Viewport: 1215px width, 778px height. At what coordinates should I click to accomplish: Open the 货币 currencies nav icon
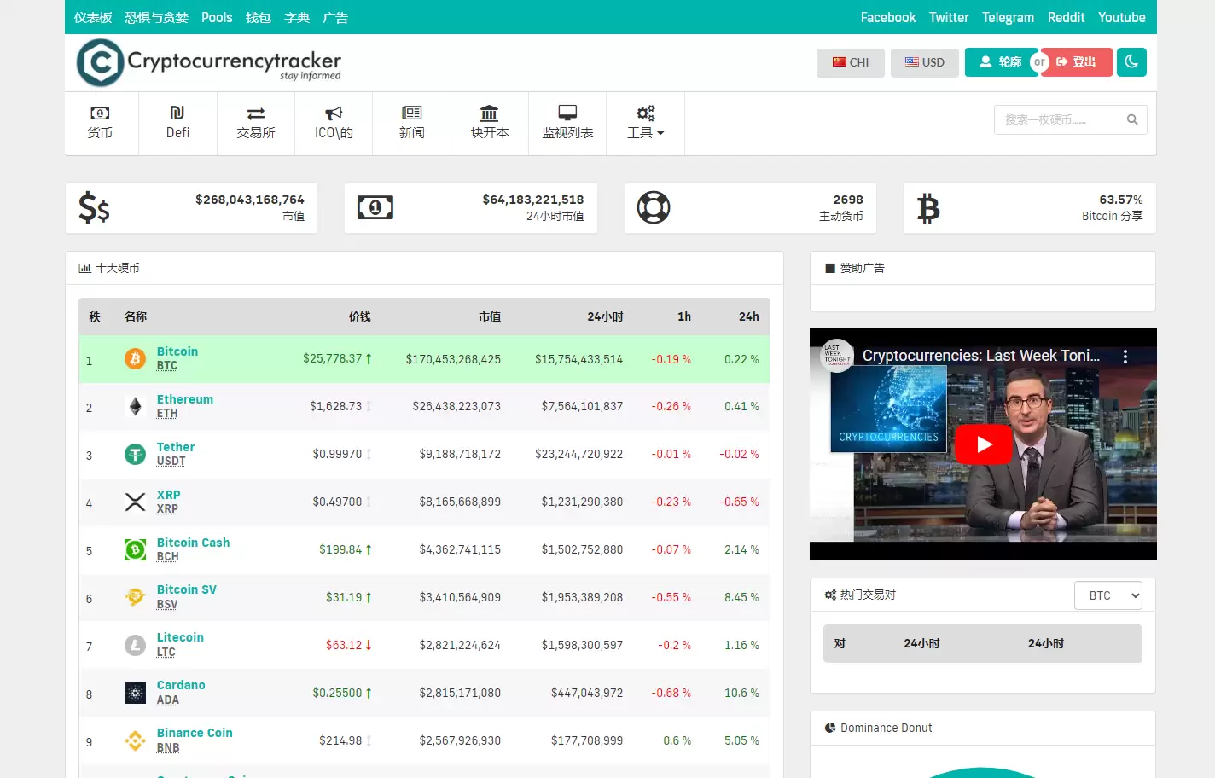point(100,113)
